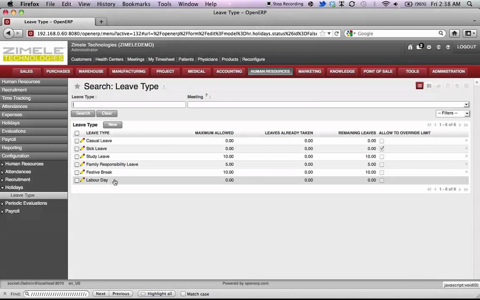Select the Labour Day row checkbox
Viewport: 480px width, 300px height.
[x=77, y=180]
